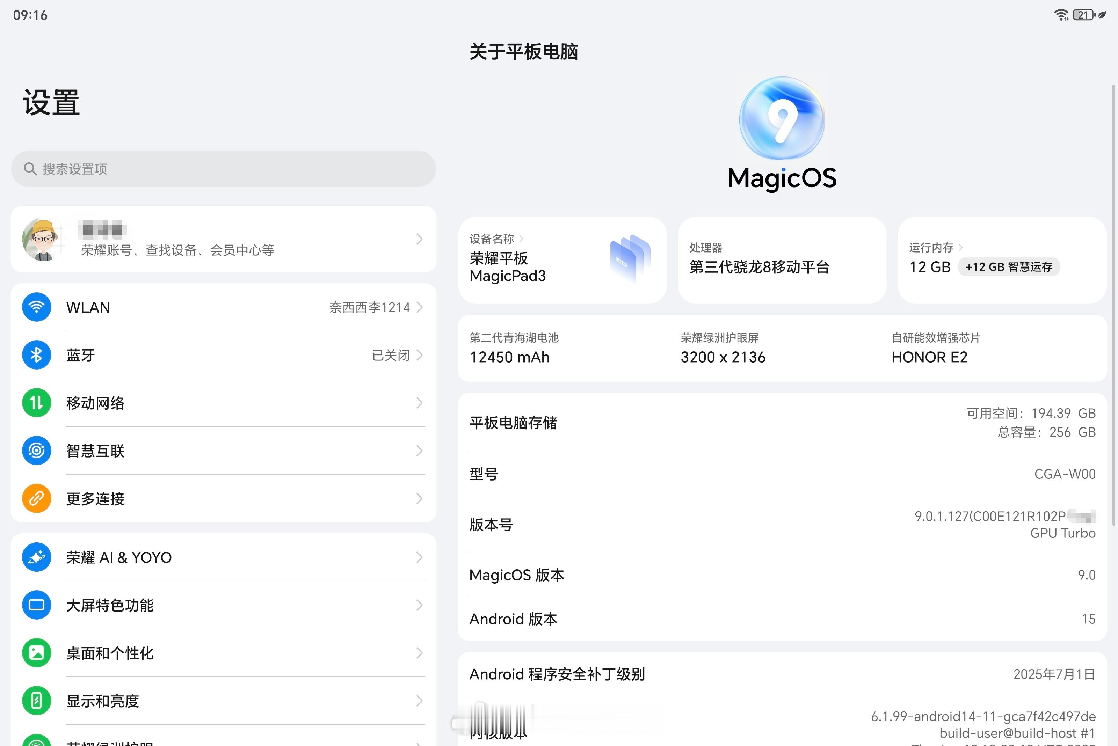The width and height of the screenshot is (1118, 746).
Task: Tap the green mobile network arrows icon
Action: click(37, 403)
